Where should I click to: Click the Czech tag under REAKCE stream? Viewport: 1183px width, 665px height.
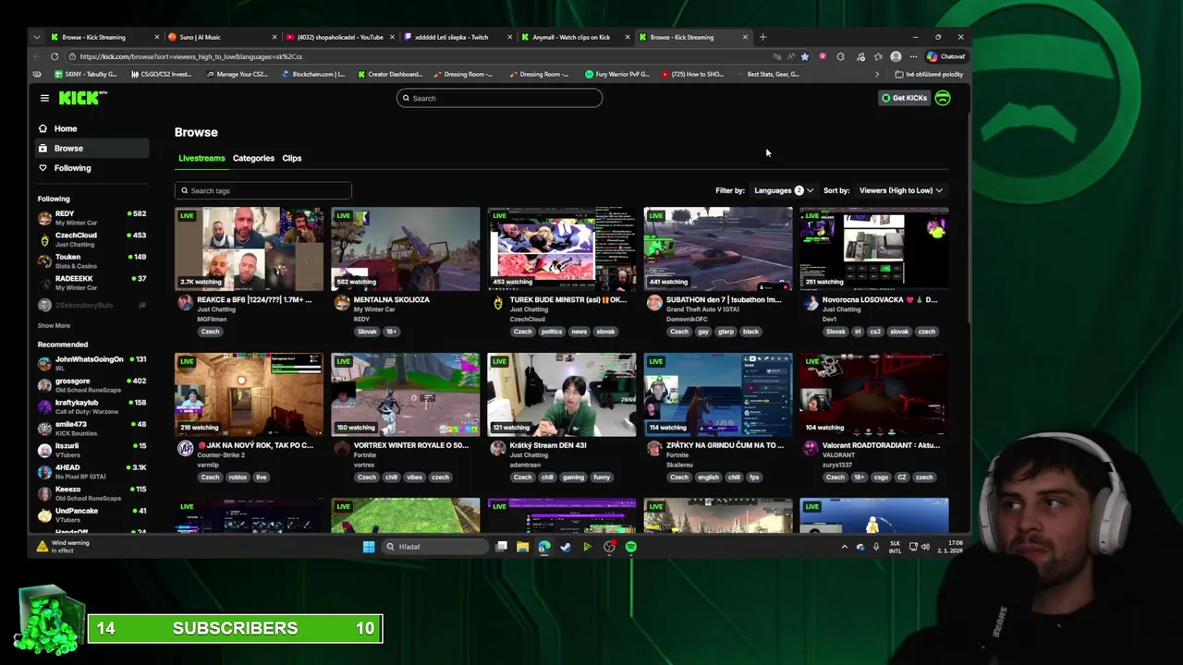pos(210,332)
